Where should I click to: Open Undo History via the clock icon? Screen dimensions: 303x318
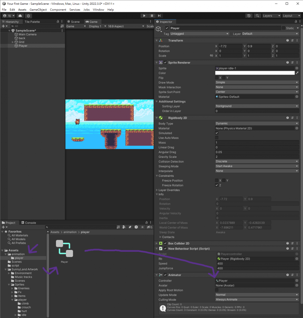pos(249,16)
